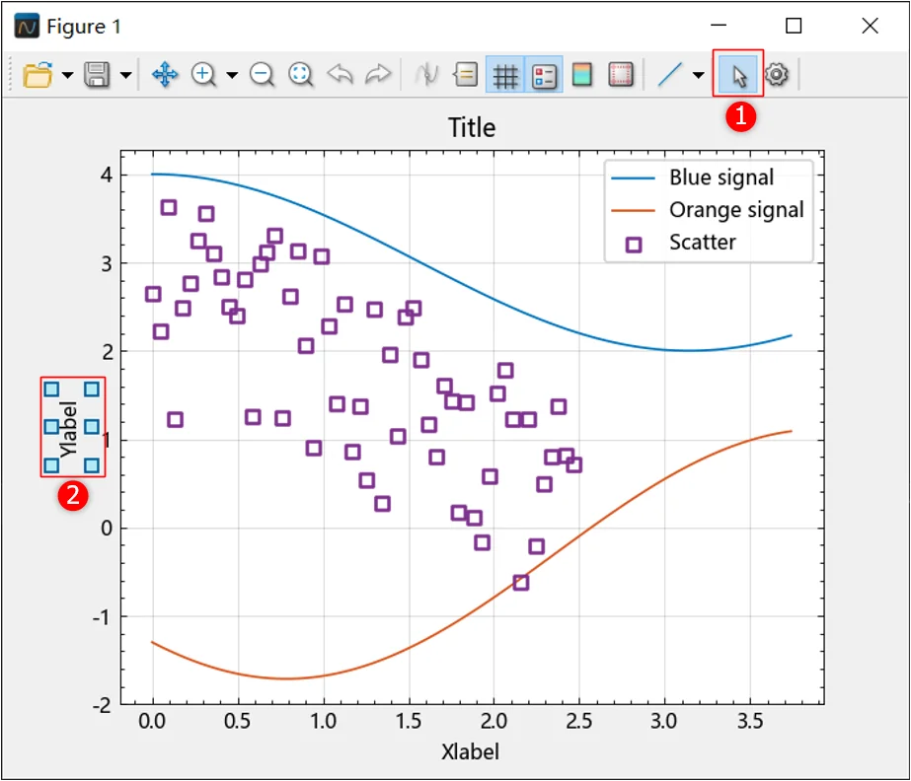Toggle the grid display button
Screen dimensions: 911x781
click(505, 75)
